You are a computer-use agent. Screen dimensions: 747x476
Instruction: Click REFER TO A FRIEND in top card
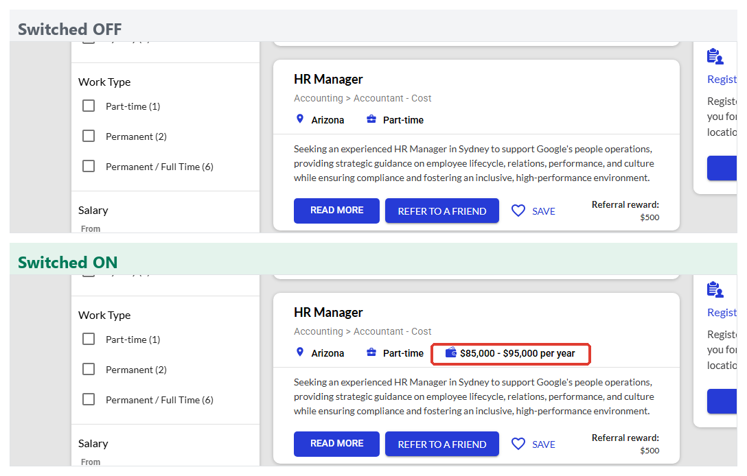point(441,211)
